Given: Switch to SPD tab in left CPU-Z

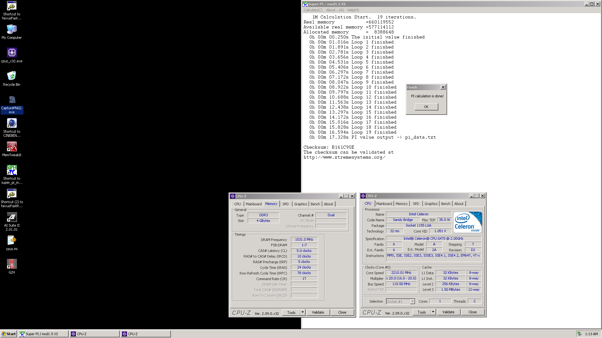Looking at the screenshot, I should click(285, 204).
